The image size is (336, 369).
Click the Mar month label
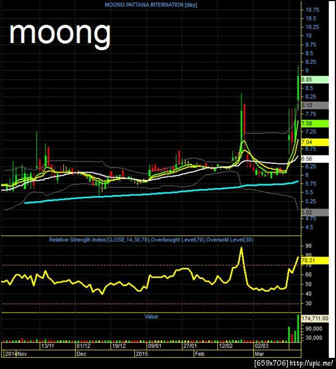click(x=260, y=354)
